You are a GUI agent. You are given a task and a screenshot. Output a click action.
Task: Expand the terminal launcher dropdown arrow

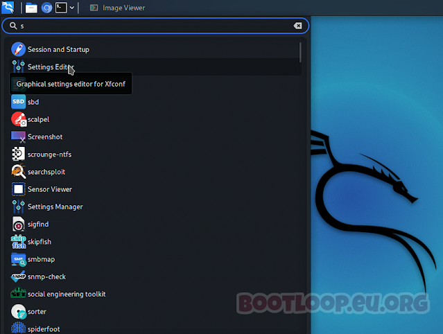(72, 8)
